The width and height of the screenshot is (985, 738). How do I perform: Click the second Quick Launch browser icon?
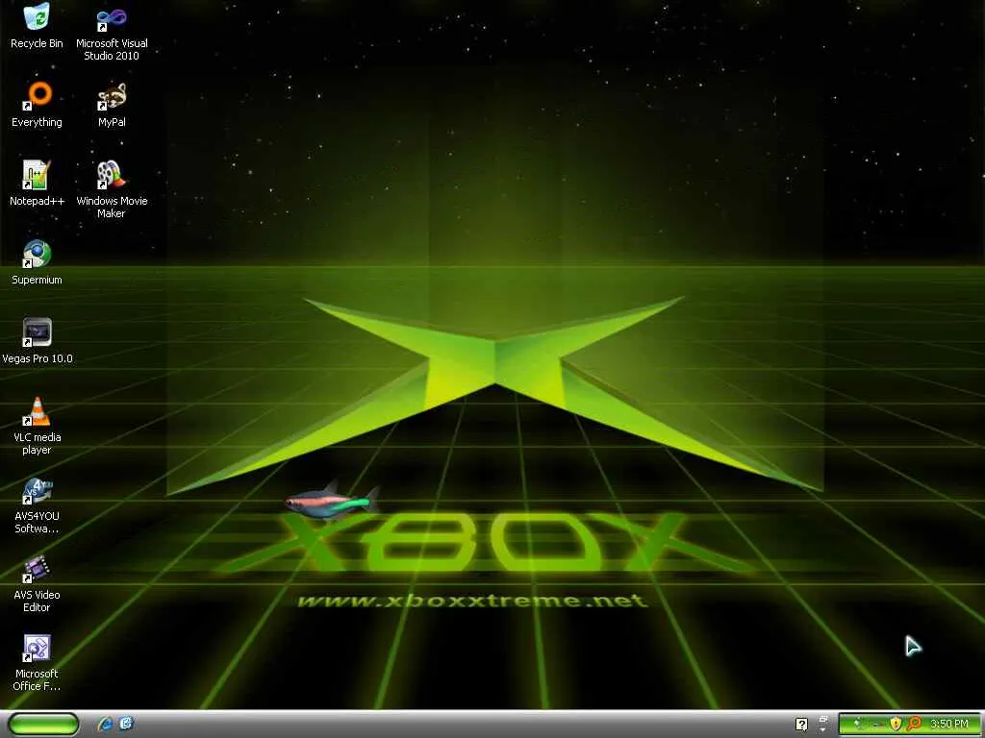coord(126,724)
